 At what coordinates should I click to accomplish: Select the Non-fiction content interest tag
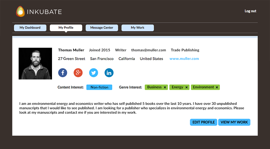pos(99,87)
